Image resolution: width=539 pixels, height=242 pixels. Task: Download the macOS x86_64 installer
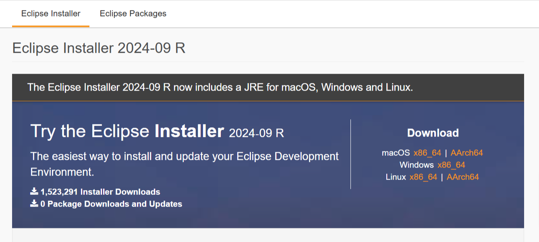click(x=427, y=153)
